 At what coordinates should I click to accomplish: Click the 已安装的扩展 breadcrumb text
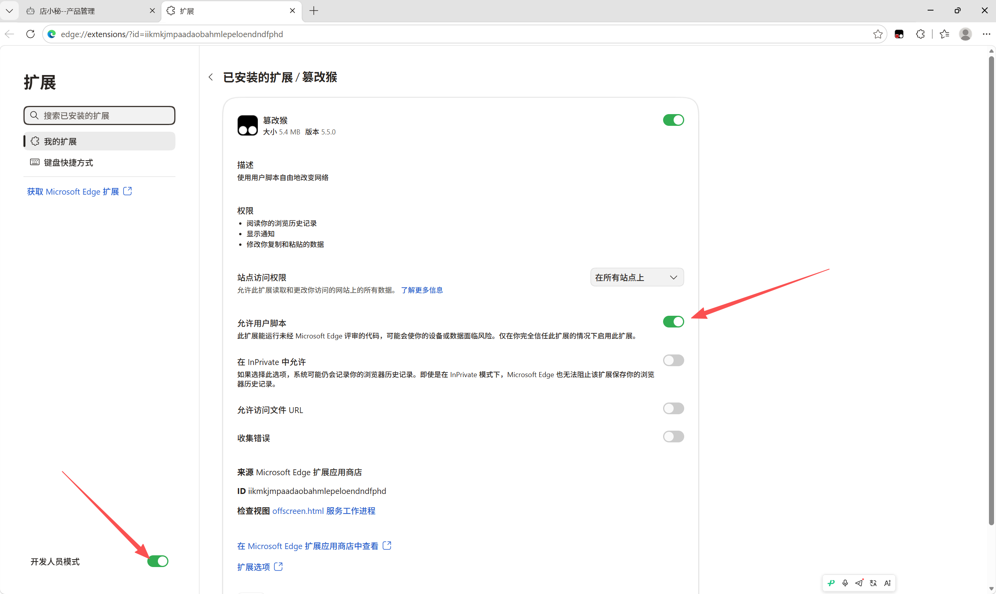[258, 77]
